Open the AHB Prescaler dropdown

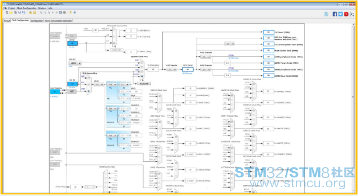tap(171, 70)
